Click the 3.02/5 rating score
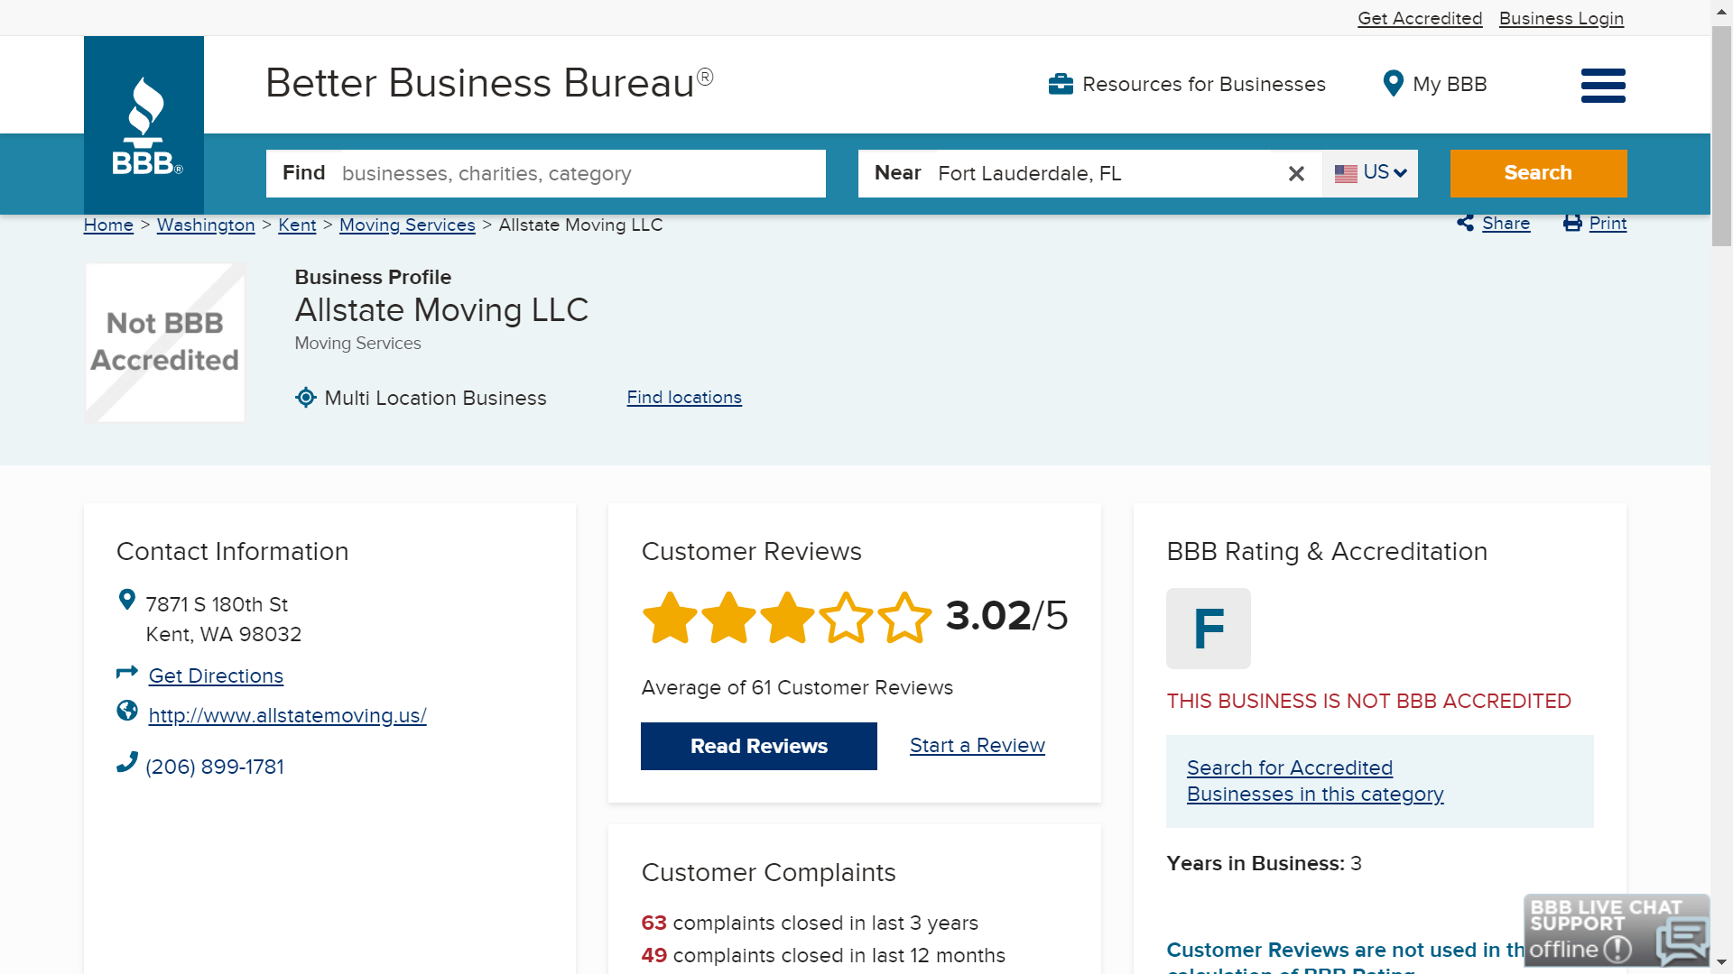 [1006, 616]
